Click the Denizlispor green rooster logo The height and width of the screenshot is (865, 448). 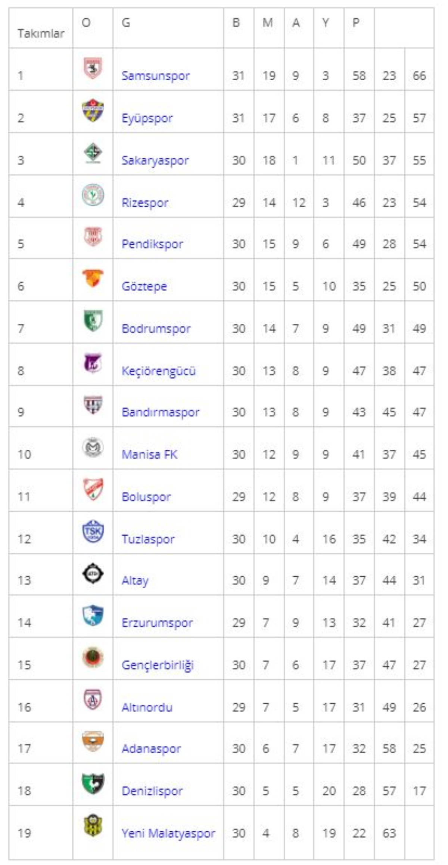[93, 783]
